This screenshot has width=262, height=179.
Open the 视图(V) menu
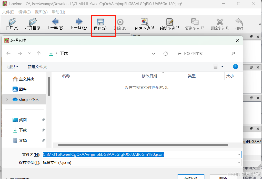pyautogui.click(x=41, y=12)
